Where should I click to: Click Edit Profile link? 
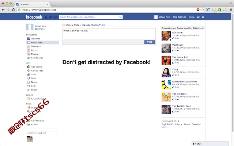click(40, 29)
